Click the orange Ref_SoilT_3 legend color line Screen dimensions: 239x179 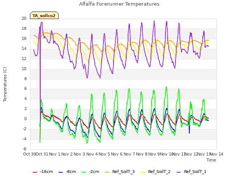[x=107, y=172]
